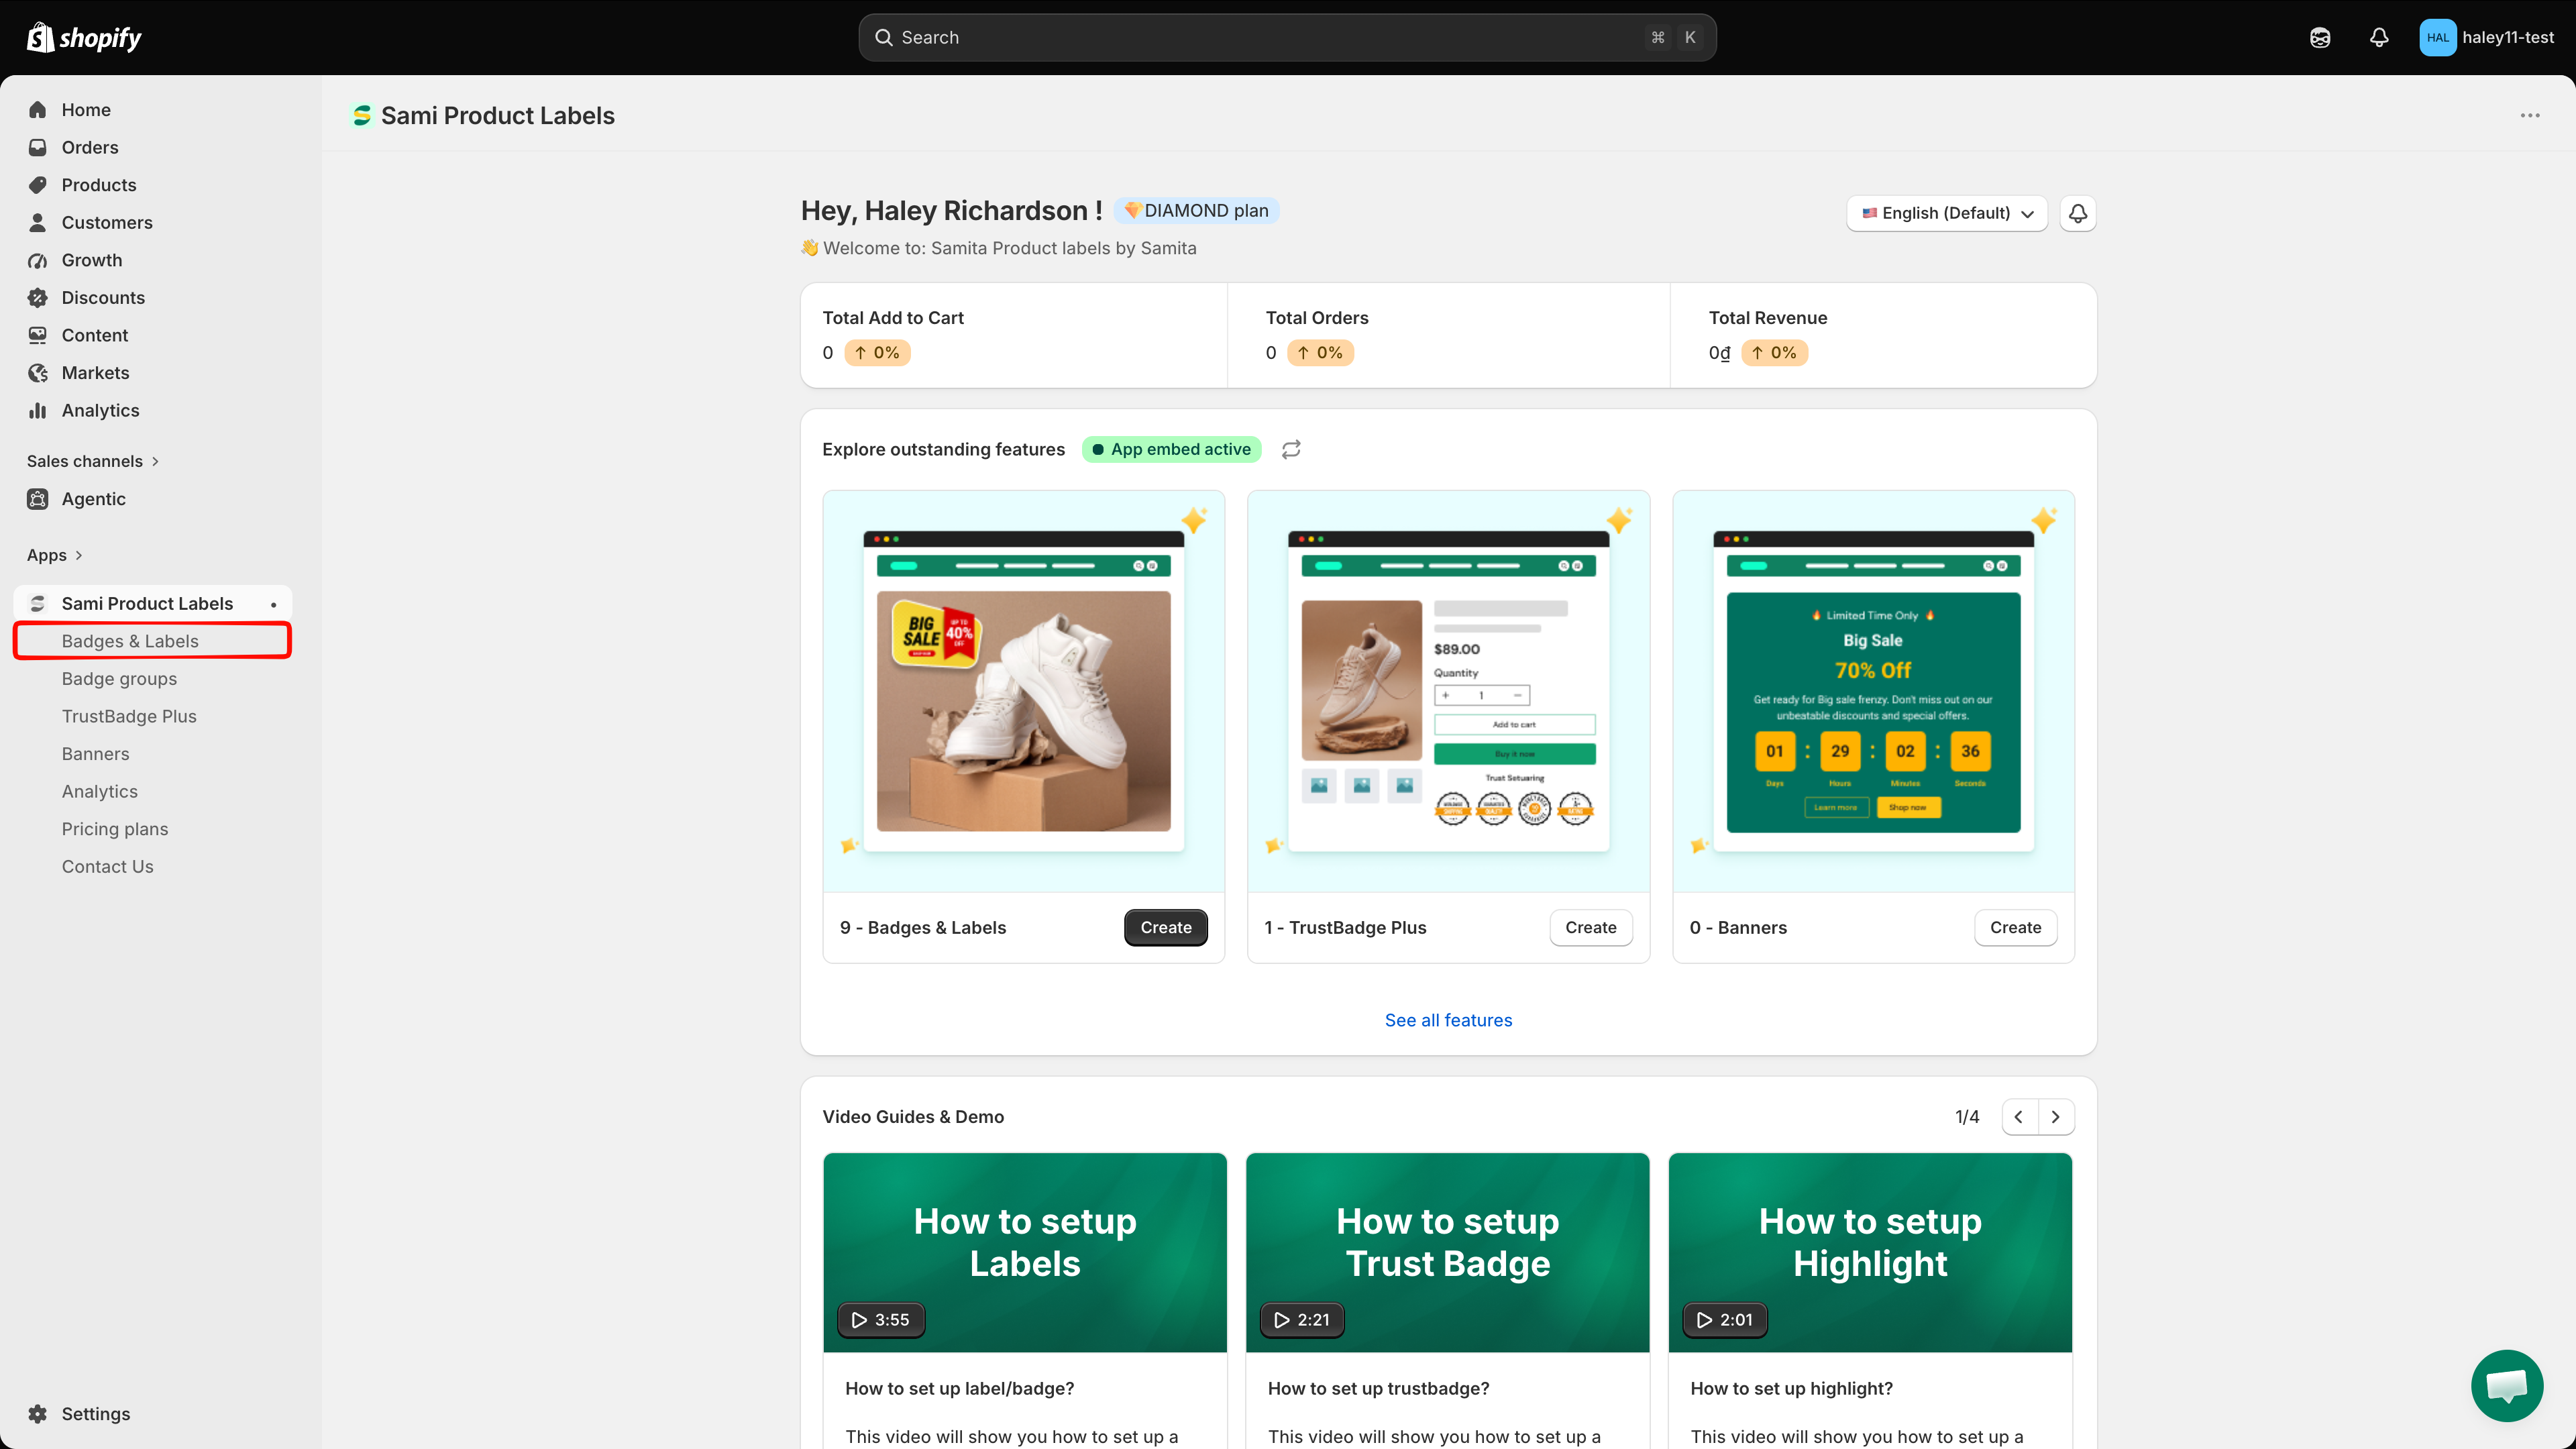Click the Products tag icon
Screen dimensions: 2576x1449
[x=38, y=185]
